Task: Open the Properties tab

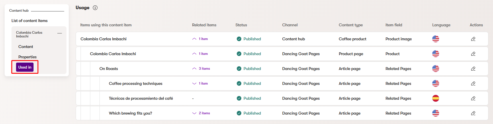Action: (x=27, y=57)
